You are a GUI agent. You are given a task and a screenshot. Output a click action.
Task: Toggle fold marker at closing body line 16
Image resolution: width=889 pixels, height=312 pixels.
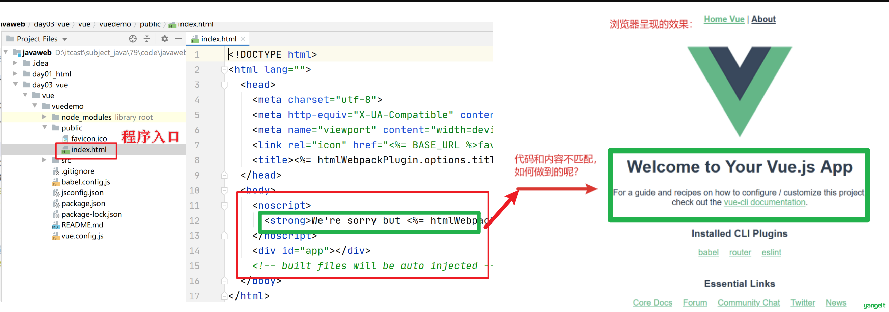(x=224, y=281)
